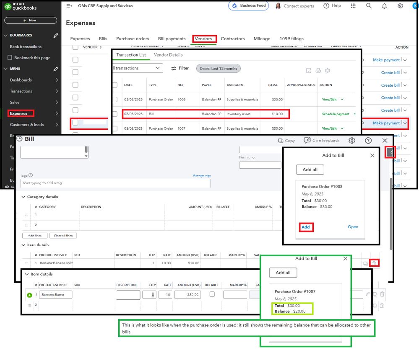419x350 pixels.
Task: Open the apps grid icon
Action: (x=353, y=5)
